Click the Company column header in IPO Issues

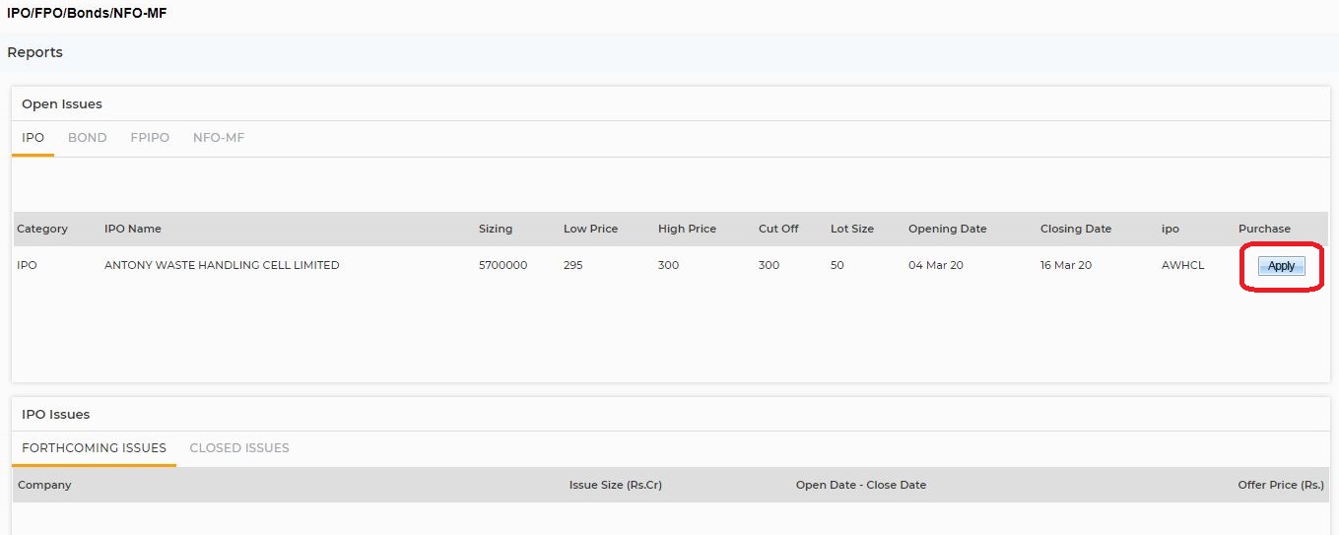(44, 485)
